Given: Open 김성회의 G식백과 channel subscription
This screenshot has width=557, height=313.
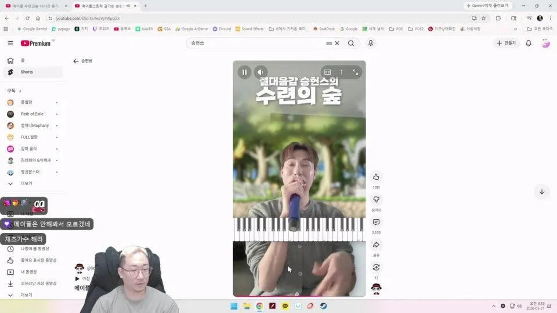Looking at the screenshot, I should [x=33, y=161].
